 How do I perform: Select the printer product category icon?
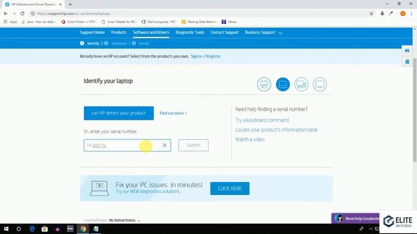pyautogui.click(x=264, y=84)
